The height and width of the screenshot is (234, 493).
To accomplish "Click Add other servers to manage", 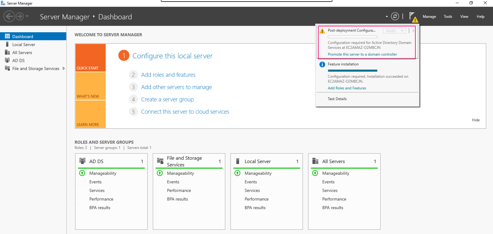I will tap(177, 87).
